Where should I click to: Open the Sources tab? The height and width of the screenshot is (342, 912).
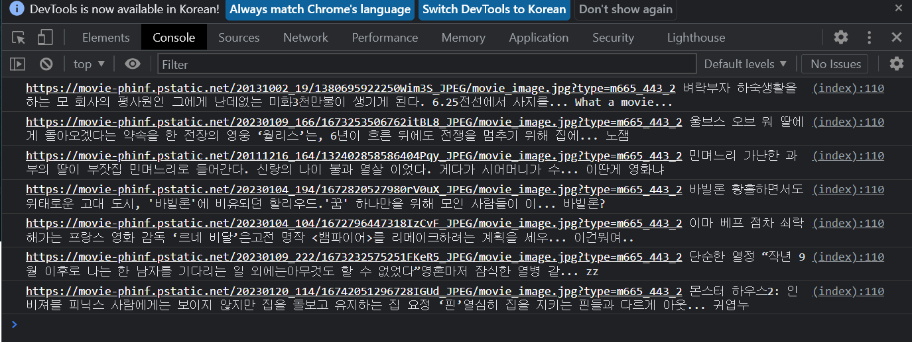(239, 38)
